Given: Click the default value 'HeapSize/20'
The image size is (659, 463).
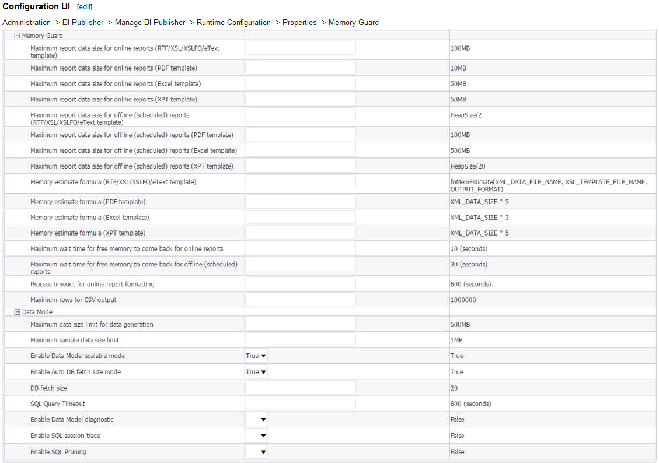Looking at the screenshot, I should point(468,166).
